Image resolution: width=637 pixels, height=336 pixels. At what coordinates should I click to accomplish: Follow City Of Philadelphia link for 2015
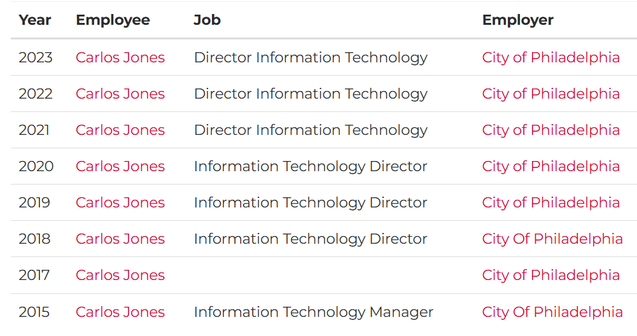[552, 312]
